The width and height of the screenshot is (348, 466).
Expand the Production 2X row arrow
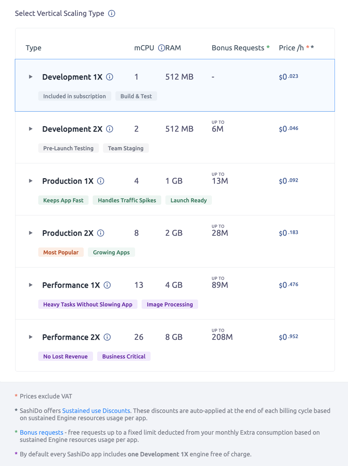point(31,233)
